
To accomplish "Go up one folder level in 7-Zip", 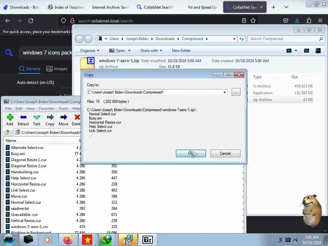I will pos(8,132).
